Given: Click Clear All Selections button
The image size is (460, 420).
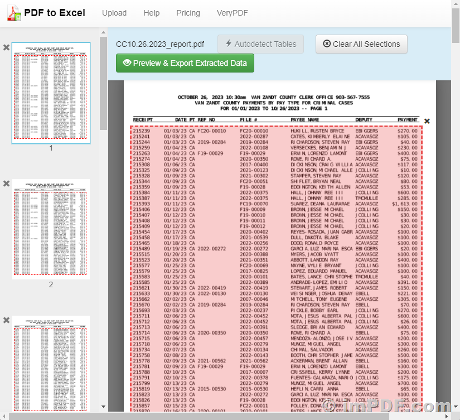Looking at the screenshot, I should click(x=361, y=44).
